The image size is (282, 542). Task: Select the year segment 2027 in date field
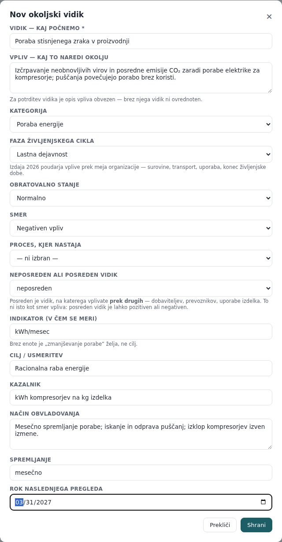pos(44,502)
